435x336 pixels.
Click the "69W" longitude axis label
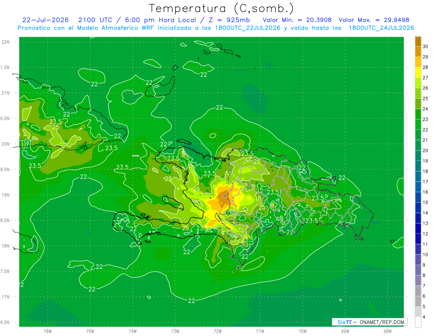(x=345, y=331)
